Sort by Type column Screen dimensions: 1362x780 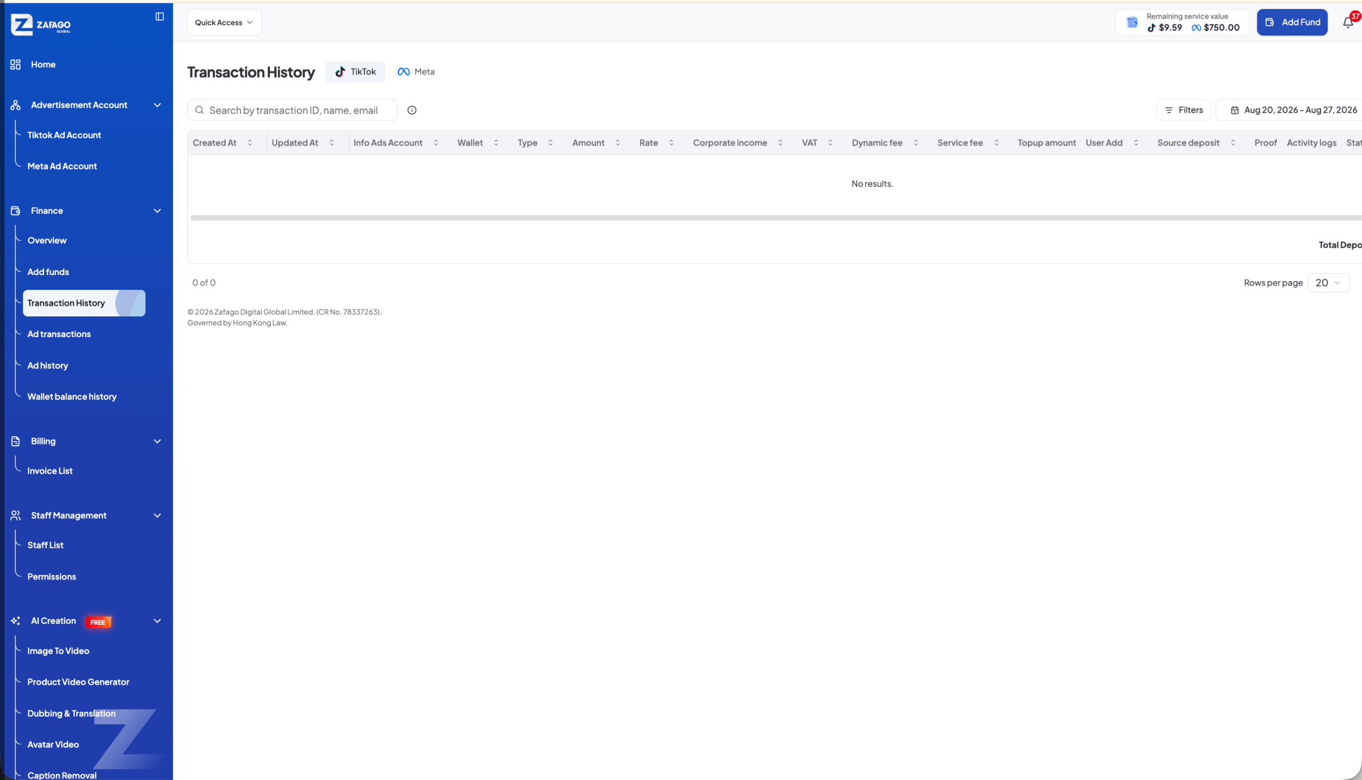551,143
